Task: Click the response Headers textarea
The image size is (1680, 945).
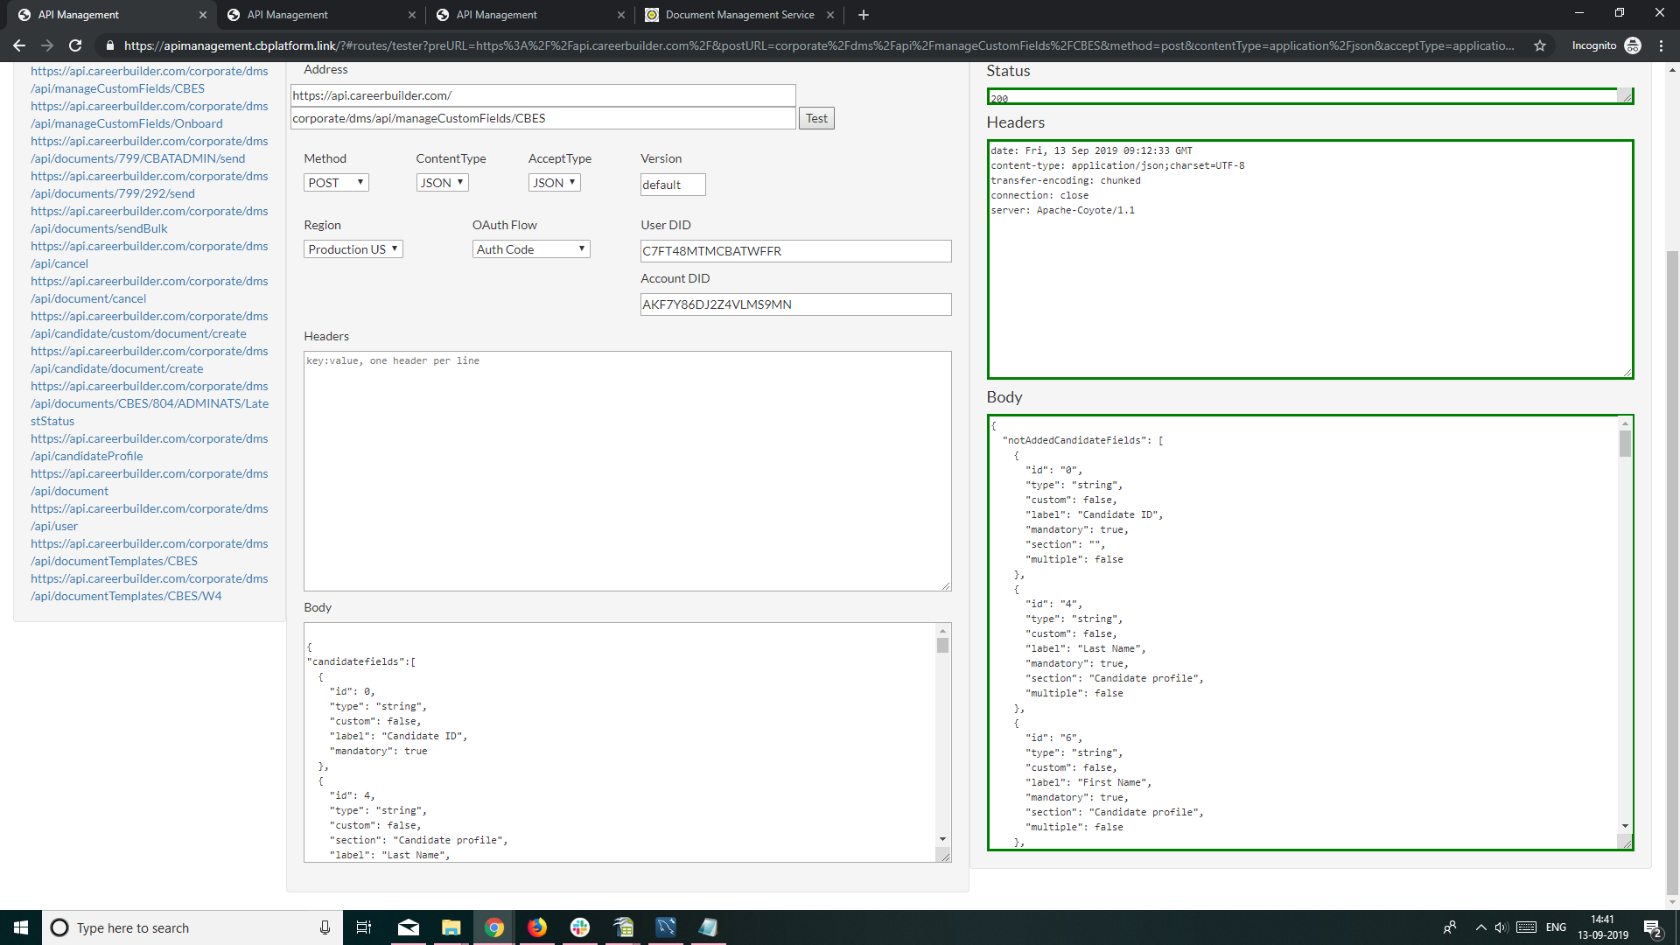Action: pyautogui.click(x=1310, y=259)
